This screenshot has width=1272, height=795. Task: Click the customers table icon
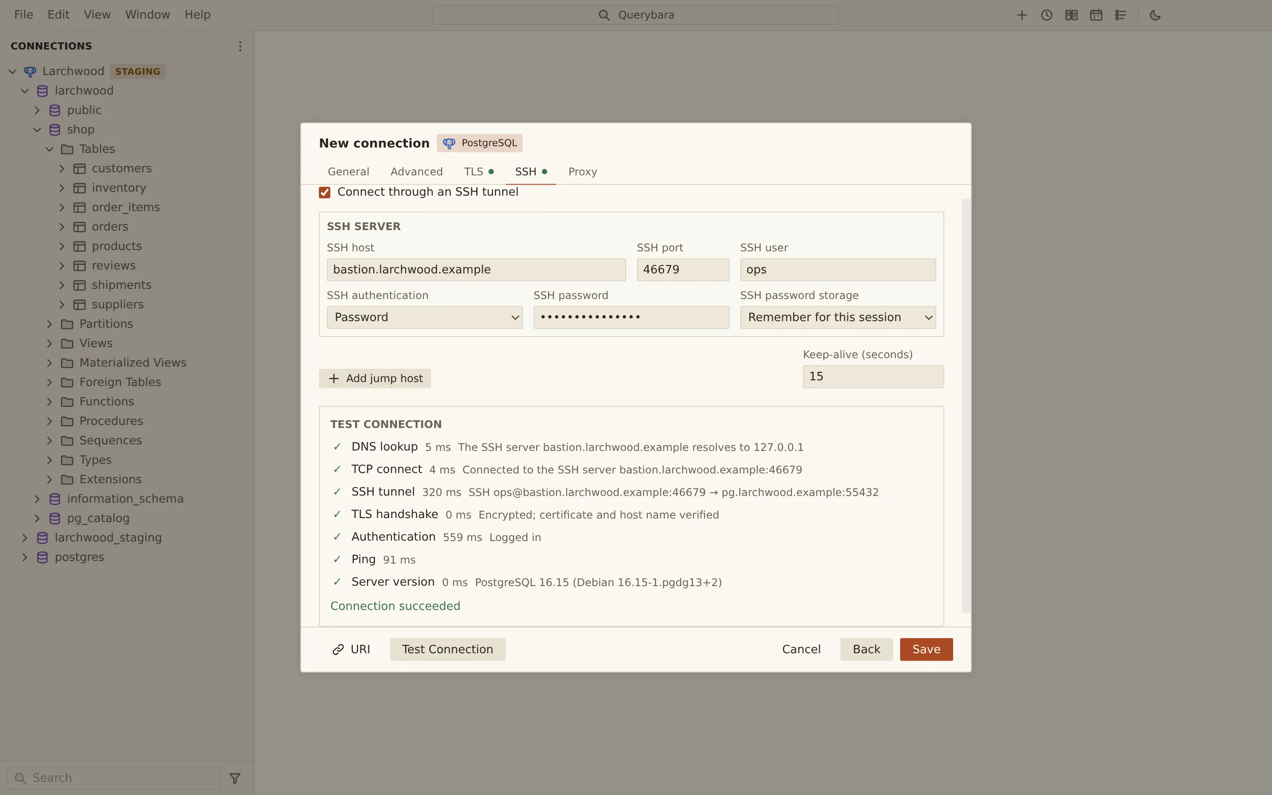[79, 169]
